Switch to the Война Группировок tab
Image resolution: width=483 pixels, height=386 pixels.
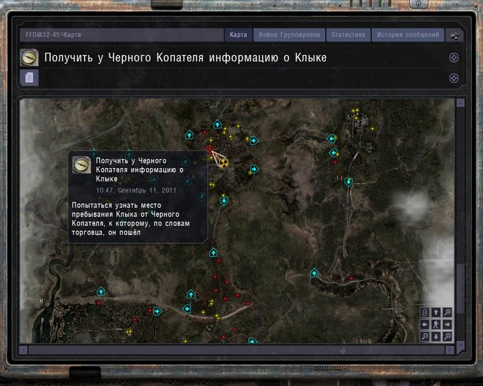pos(289,35)
